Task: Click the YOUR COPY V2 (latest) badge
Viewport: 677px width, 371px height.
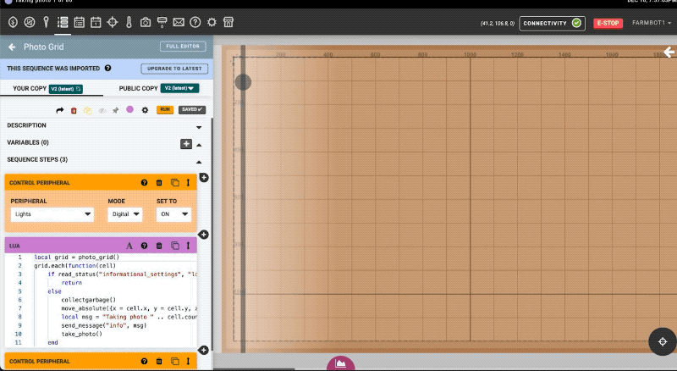Action: (x=66, y=89)
